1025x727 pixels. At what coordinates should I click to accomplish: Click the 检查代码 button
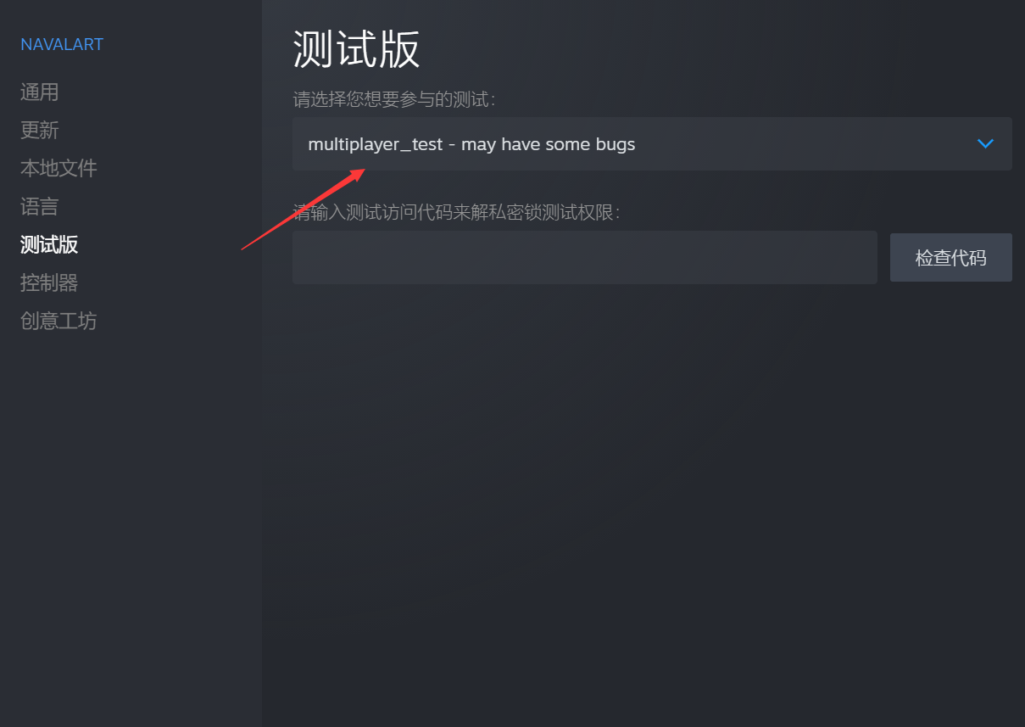point(951,258)
